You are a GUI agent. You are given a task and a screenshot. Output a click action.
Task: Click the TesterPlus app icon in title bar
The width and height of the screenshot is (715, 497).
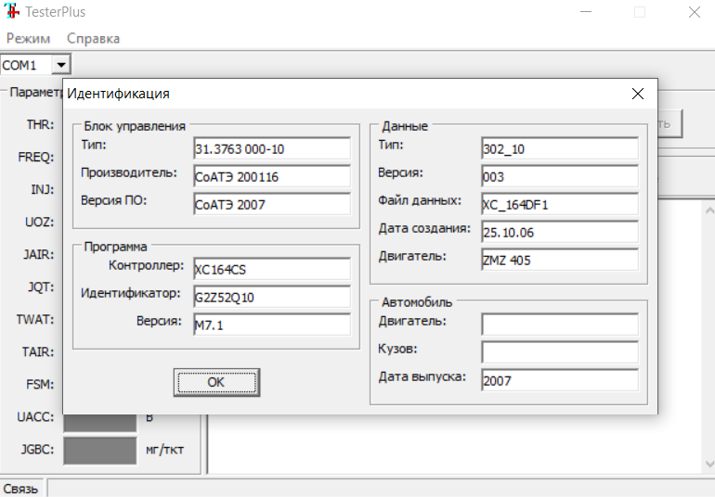point(13,12)
